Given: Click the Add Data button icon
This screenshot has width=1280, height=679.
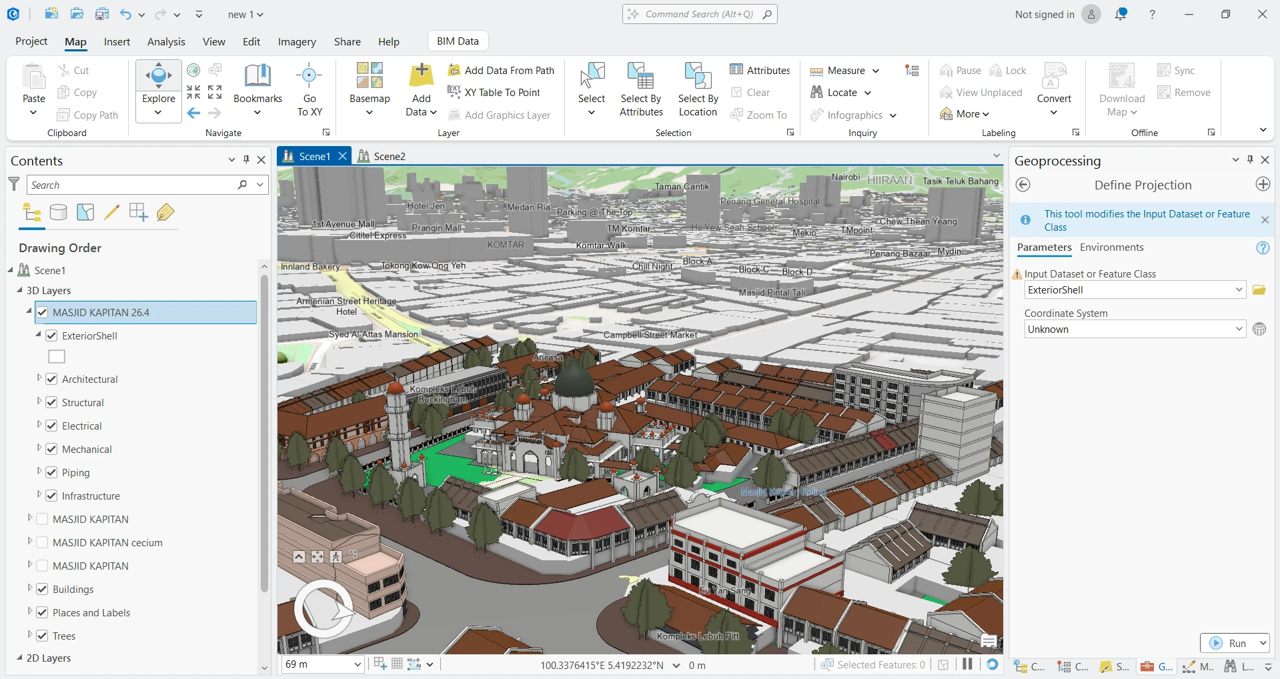Looking at the screenshot, I should pos(422,75).
